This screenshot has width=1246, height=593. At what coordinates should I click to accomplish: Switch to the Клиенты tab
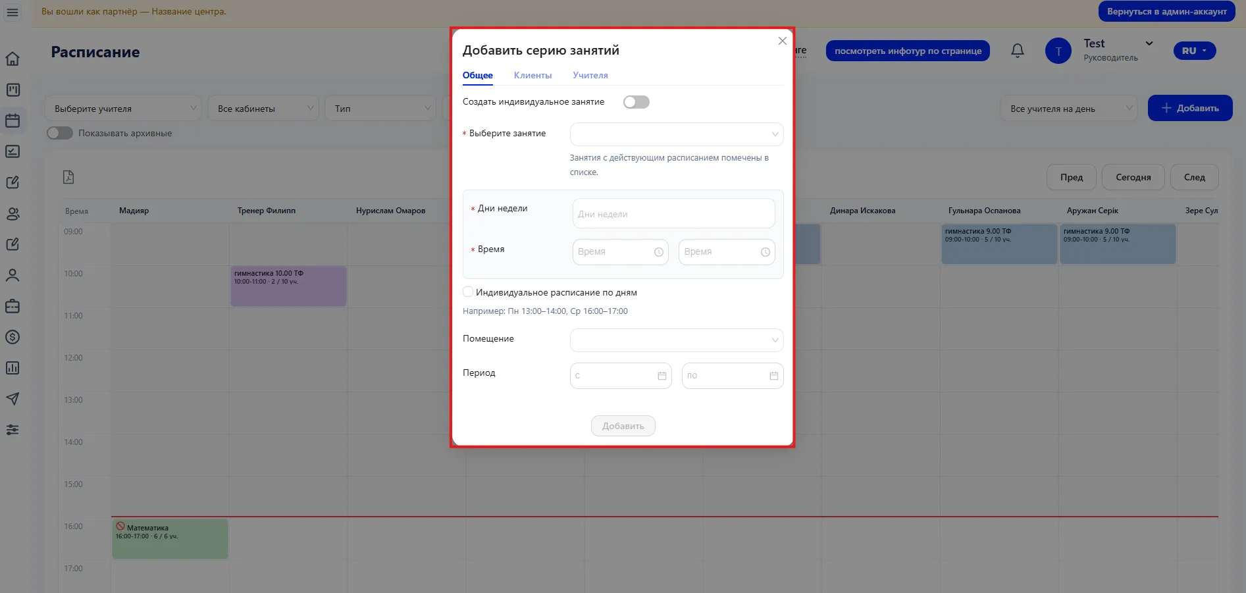tap(532, 75)
